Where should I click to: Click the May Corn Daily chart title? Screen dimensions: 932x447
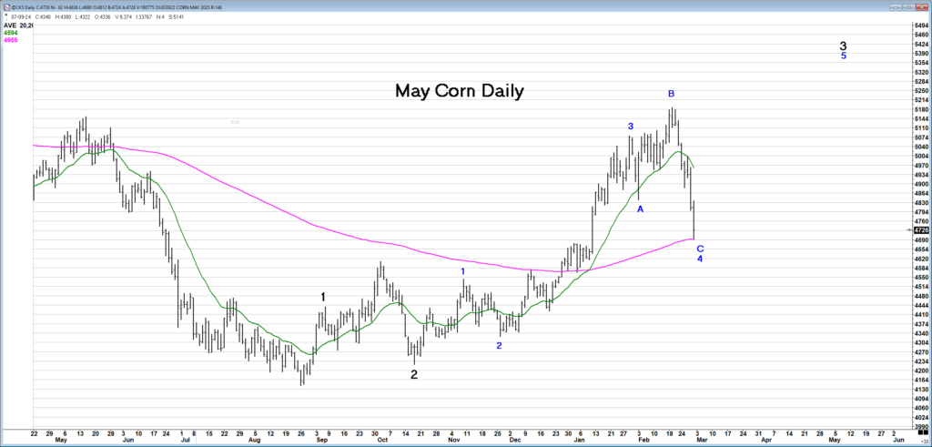pyautogui.click(x=459, y=92)
